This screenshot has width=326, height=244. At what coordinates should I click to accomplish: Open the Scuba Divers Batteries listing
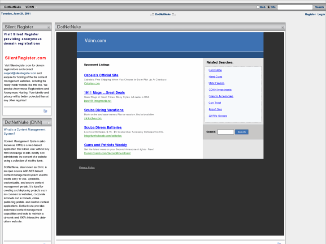(x=103, y=128)
